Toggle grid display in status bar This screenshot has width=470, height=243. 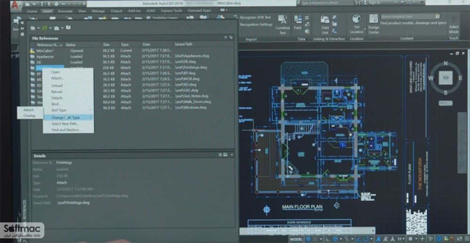coord(308,239)
